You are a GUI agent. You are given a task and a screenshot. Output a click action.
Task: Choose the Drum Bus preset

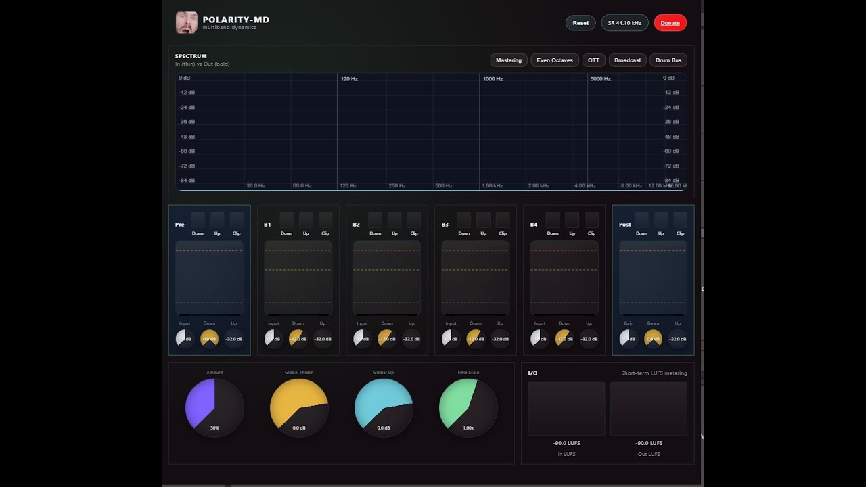pos(668,60)
